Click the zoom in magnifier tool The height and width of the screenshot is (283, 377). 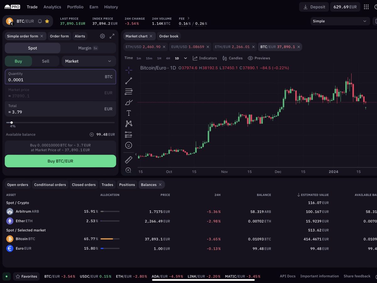(x=128, y=170)
